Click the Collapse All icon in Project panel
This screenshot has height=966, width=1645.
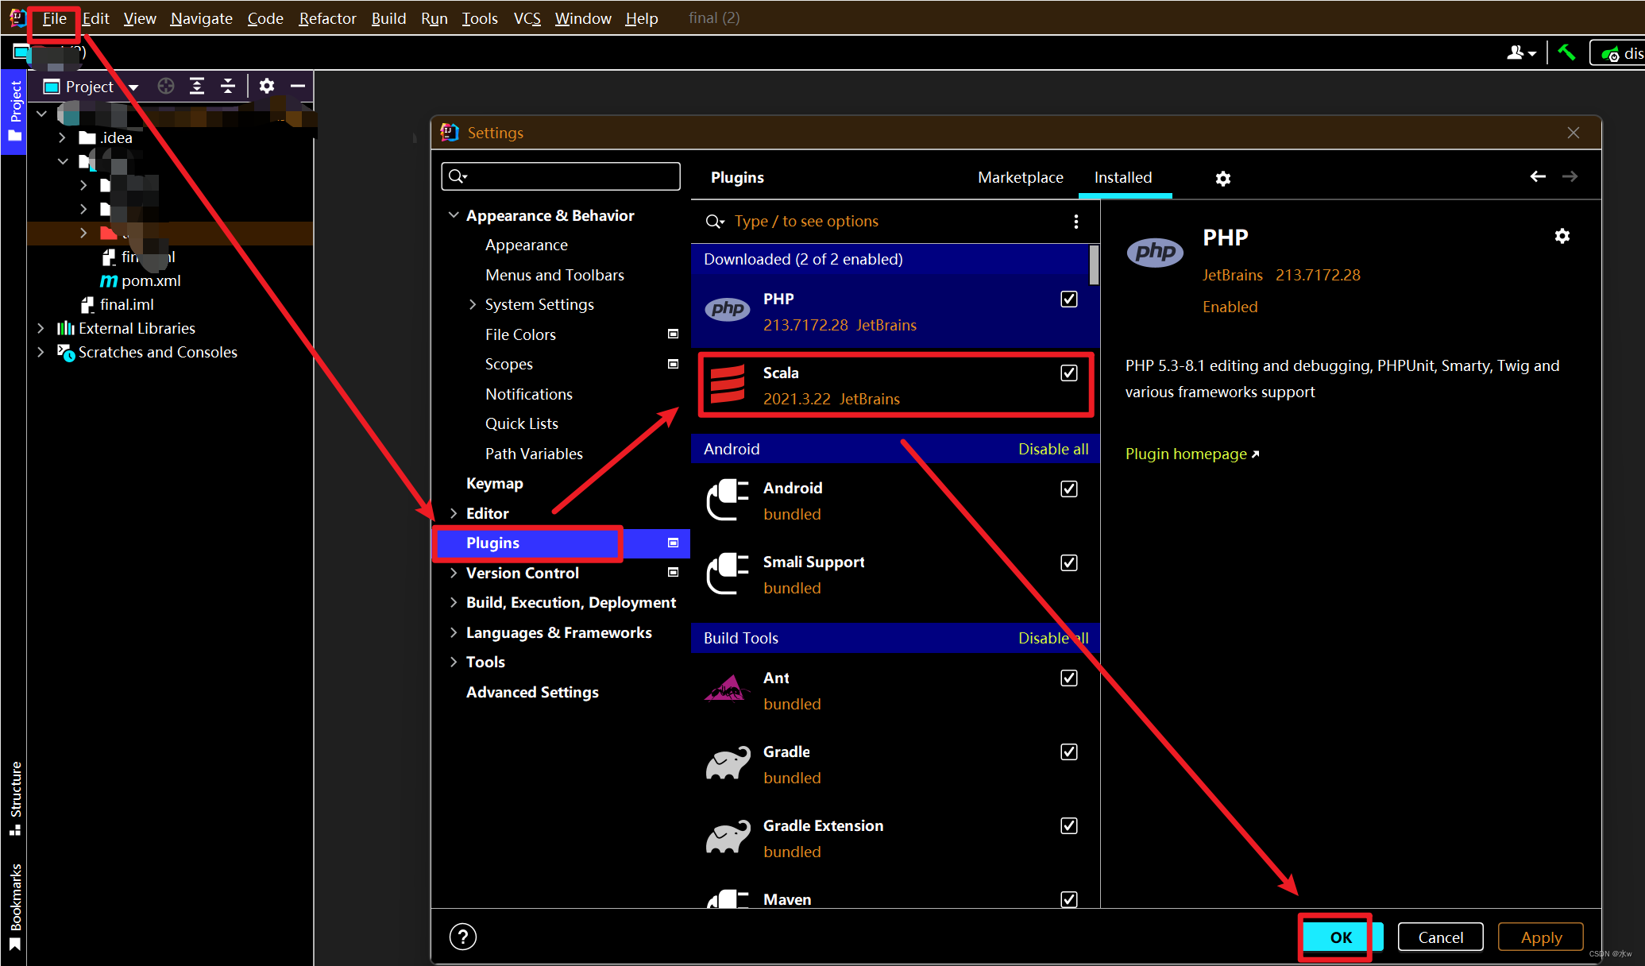point(228,86)
